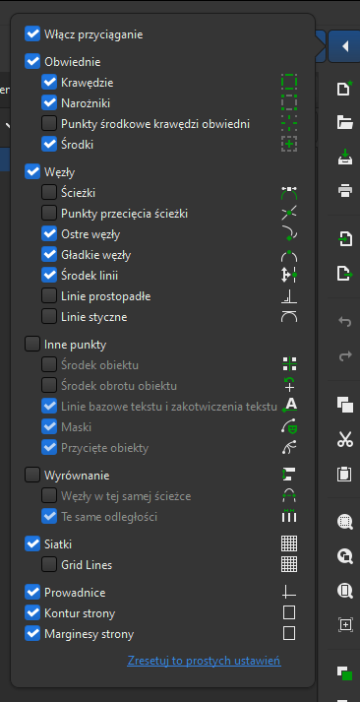The image size is (360, 702).
Task: Click the Zoom to page icon
Action: click(x=344, y=591)
